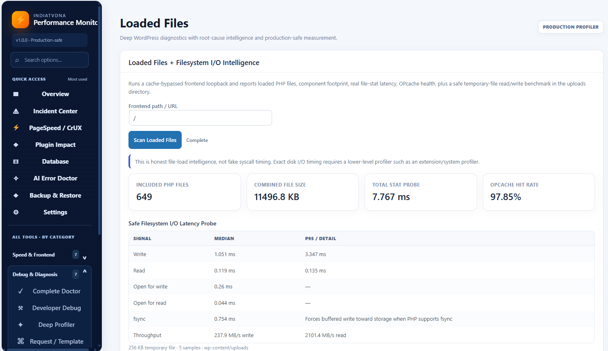Click the PageSpeed / CrUX lightning icon
This screenshot has width=608, height=351.
point(16,128)
